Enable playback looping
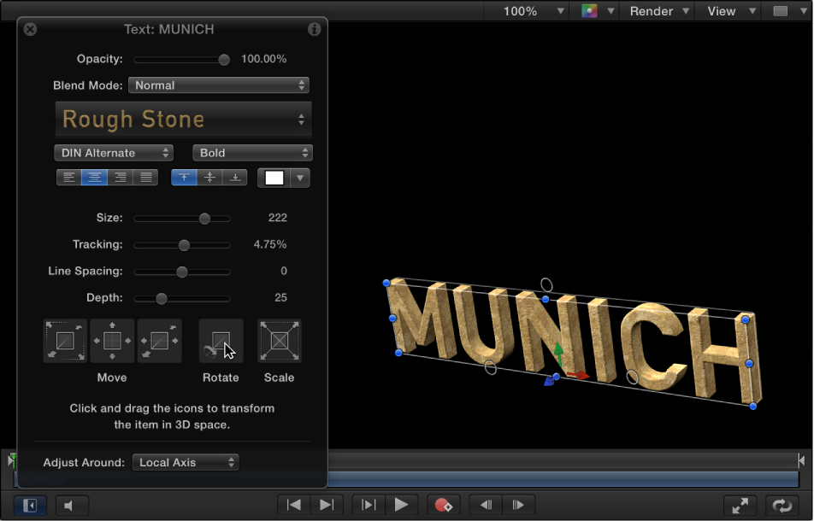 [x=781, y=505]
